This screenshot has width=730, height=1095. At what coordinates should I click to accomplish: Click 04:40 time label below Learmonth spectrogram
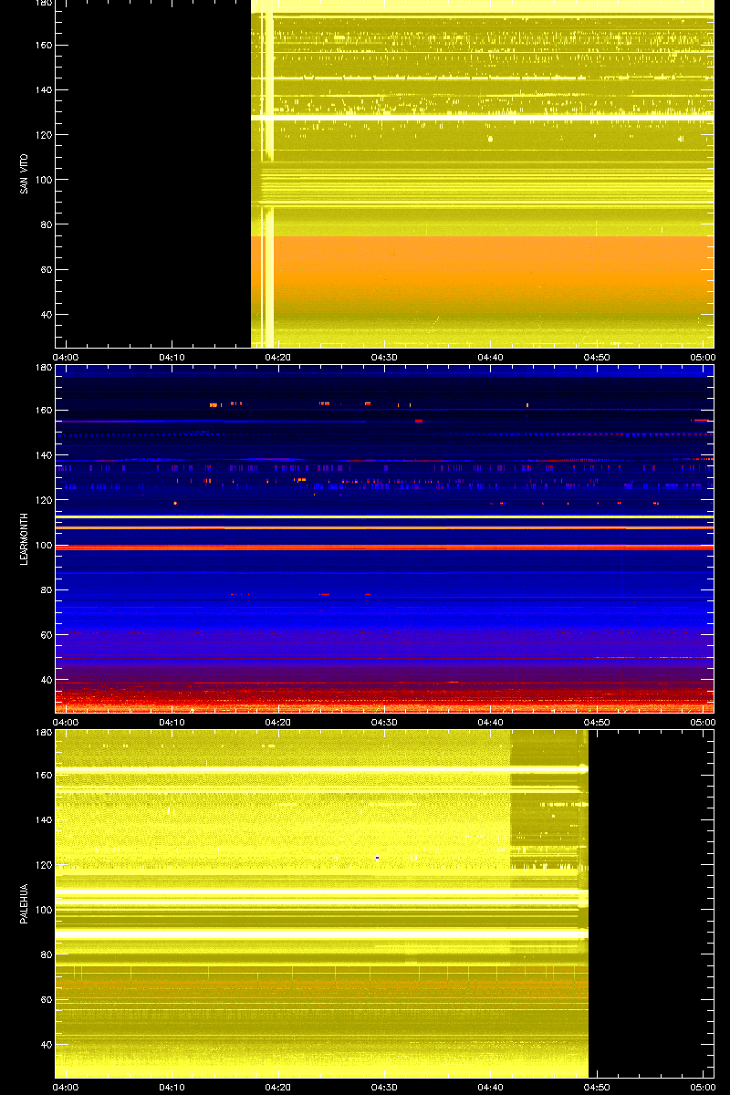click(491, 722)
